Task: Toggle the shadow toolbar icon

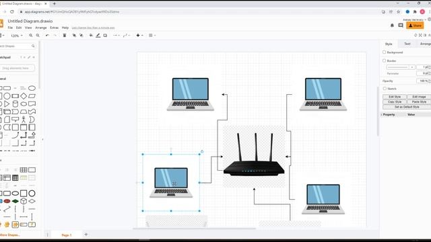Action: [x=105, y=36]
